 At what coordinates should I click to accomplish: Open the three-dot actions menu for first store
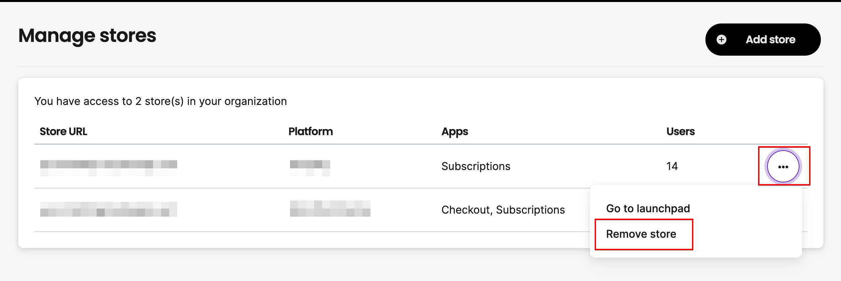[x=783, y=166]
